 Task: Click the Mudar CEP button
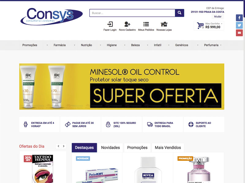[218, 16]
